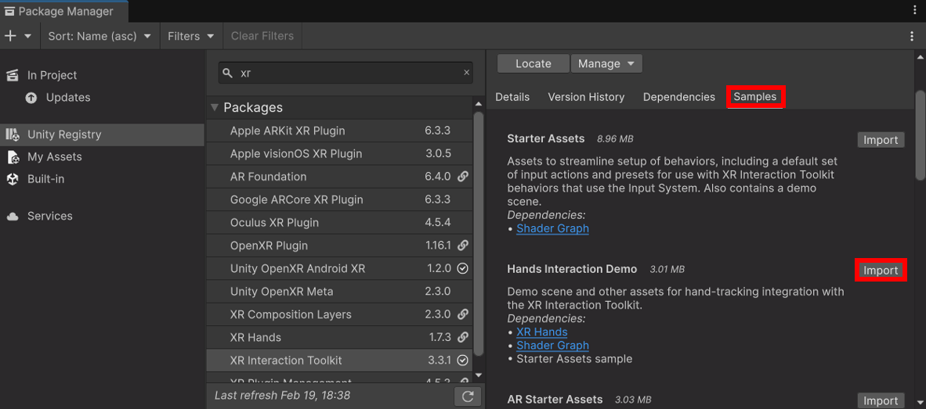Click the package list scrollbar

pos(479,235)
